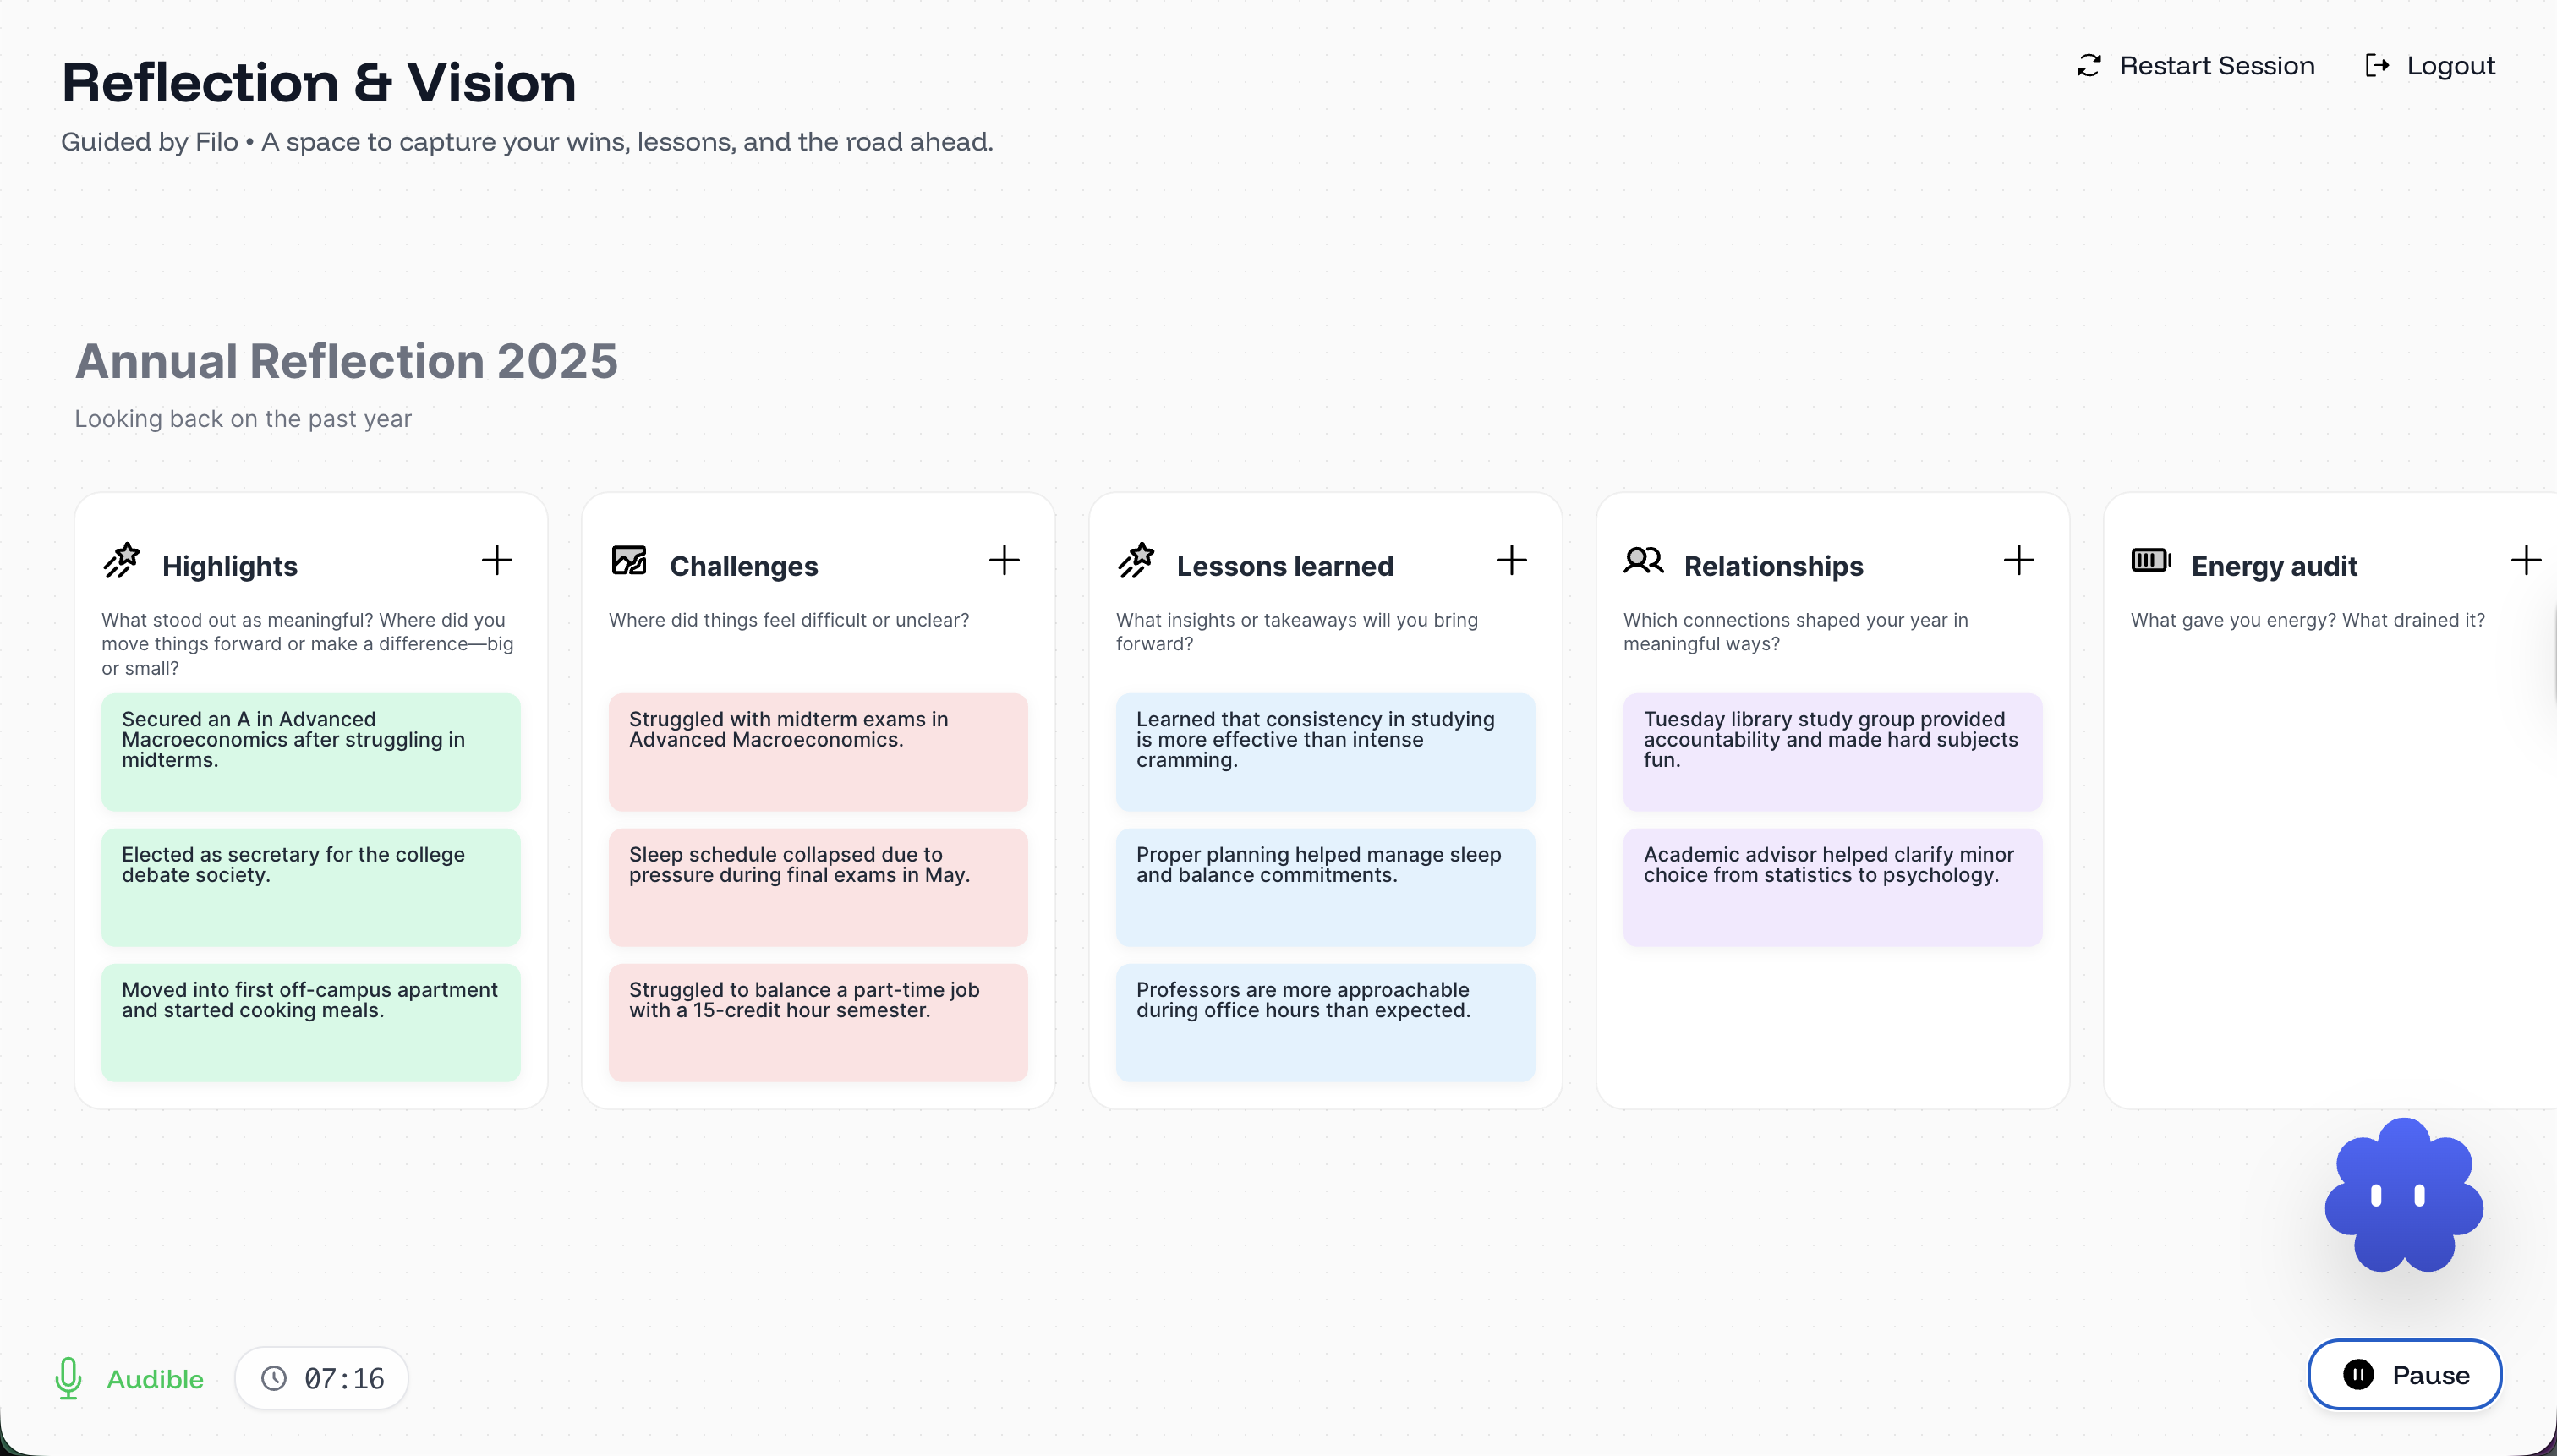Image resolution: width=2557 pixels, height=1456 pixels.
Task: Click the Lessons learned magic wand icon
Action: (1137, 561)
